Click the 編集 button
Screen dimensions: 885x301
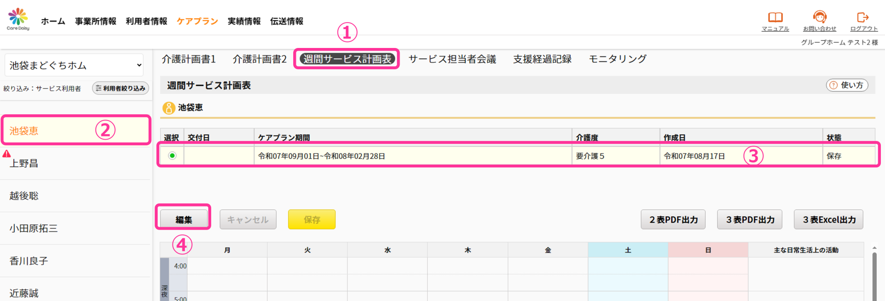(183, 220)
